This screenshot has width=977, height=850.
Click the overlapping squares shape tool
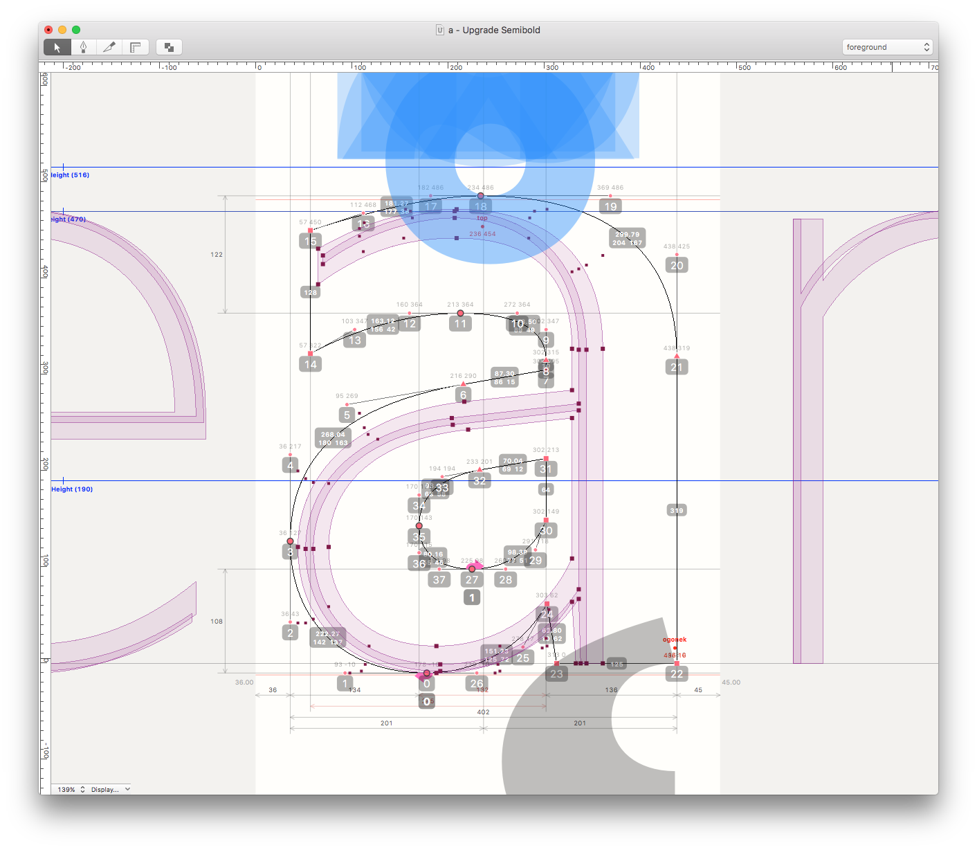click(169, 47)
